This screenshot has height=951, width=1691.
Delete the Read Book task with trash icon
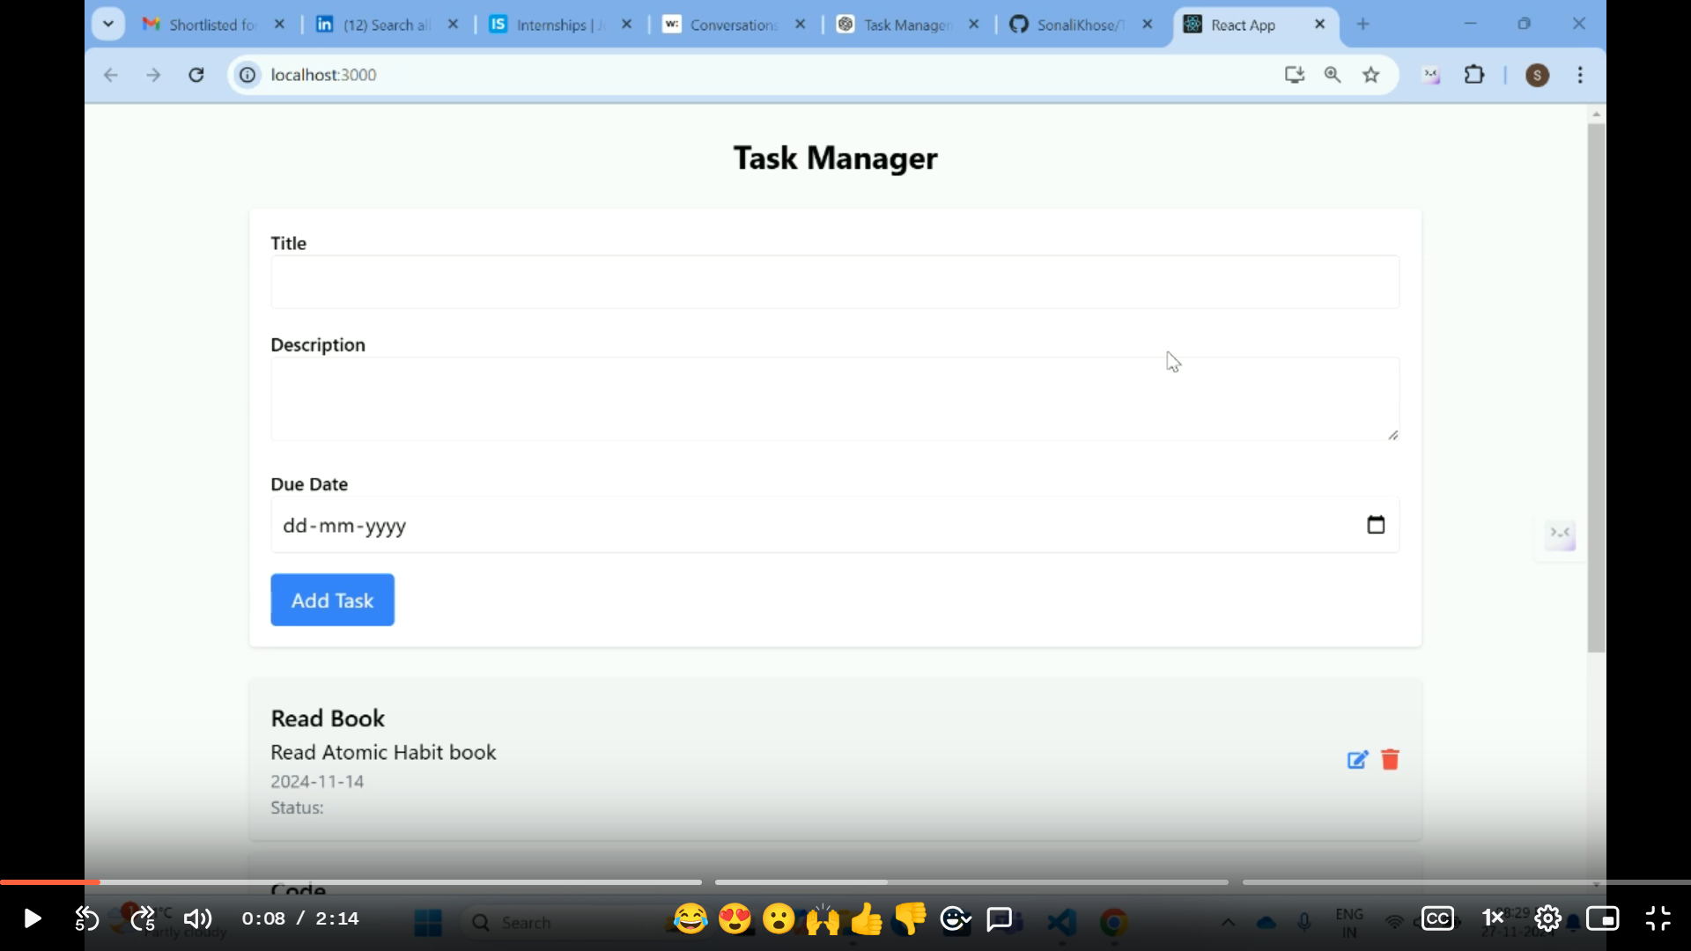pos(1390,760)
